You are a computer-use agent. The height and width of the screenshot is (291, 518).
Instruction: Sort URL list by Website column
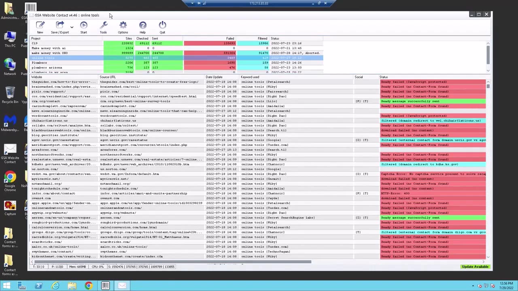(x=65, y=77)
